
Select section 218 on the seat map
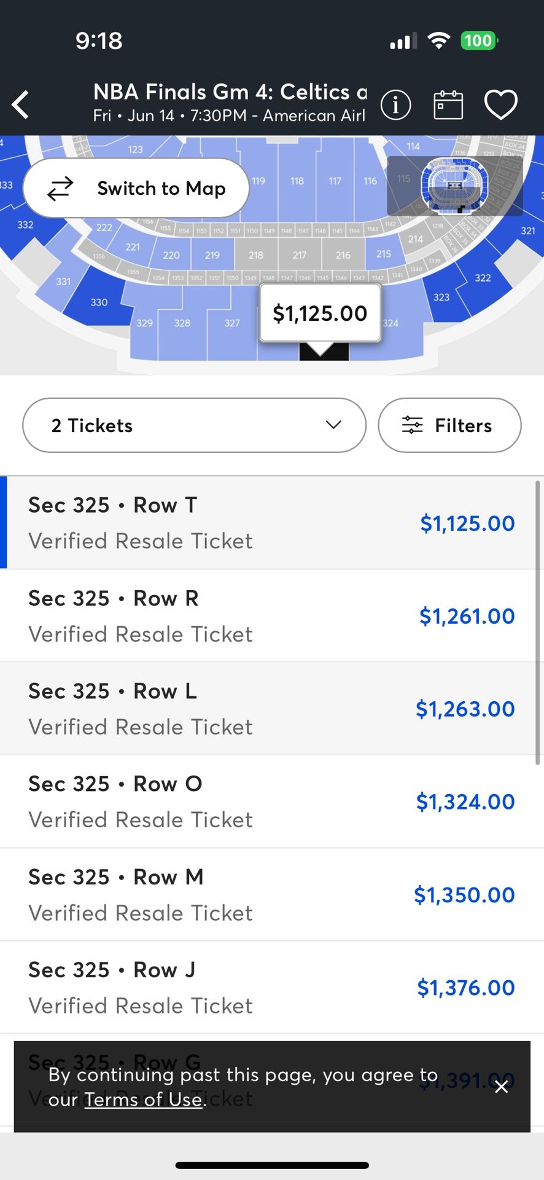click(x=255, y=254)
